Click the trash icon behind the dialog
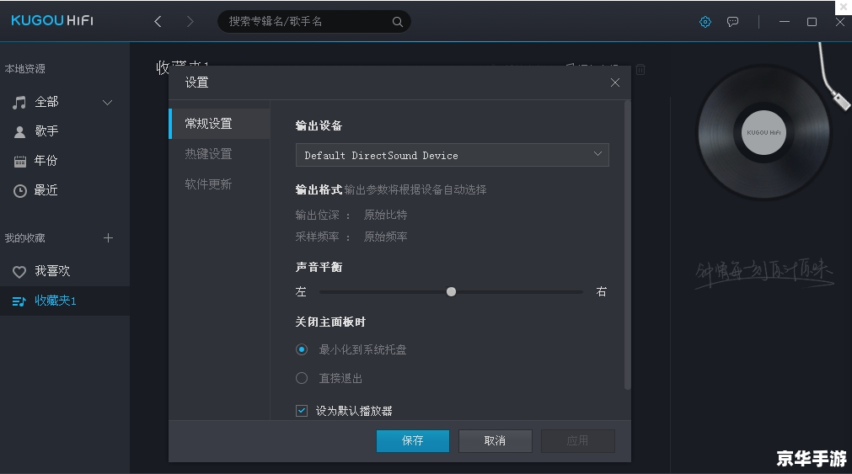 coord(640,70)
